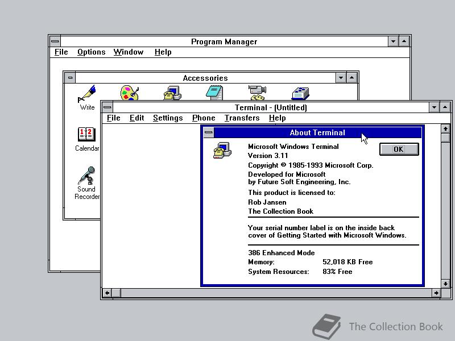This screenshot has width=455, height=341.
Task: Click the About Terminal title bar
Action: (317, 132)
